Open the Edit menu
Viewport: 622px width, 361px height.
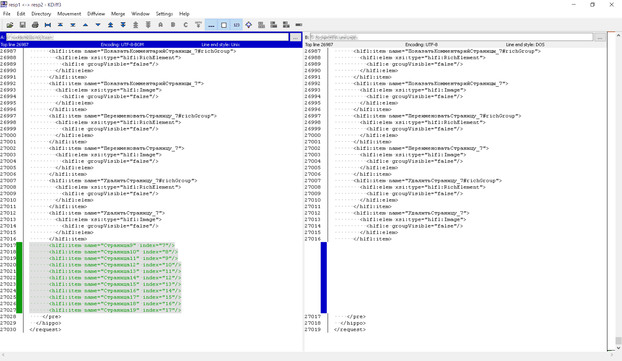click(x=21, y=14)
